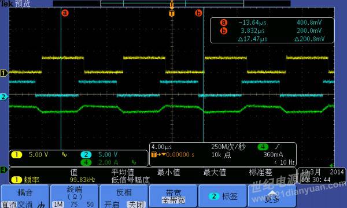Click the 200.0mV cursor b voltage value
Screen dimensions: 347x208
pyautogui.click(x=309, y=31)
